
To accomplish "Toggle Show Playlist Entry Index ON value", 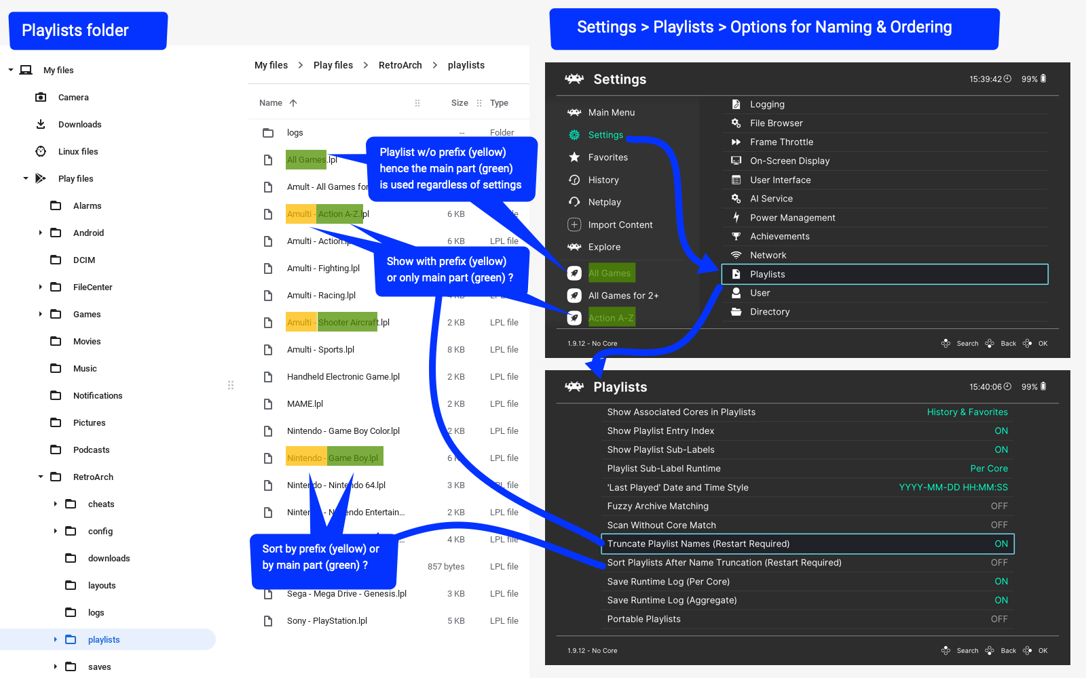I will tap(1001, 431).
